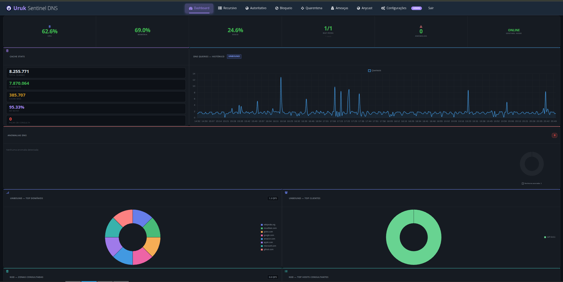Open the Configurações menu item
The image size is (563, 282).
coord(394,8)
